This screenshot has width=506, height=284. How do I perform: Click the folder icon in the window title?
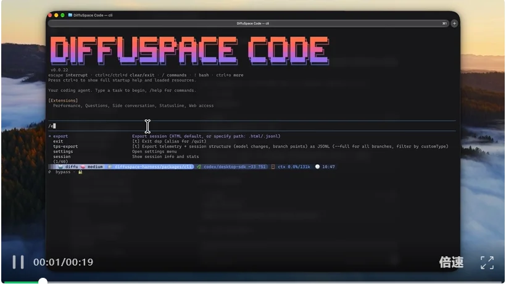pos(70,15)
